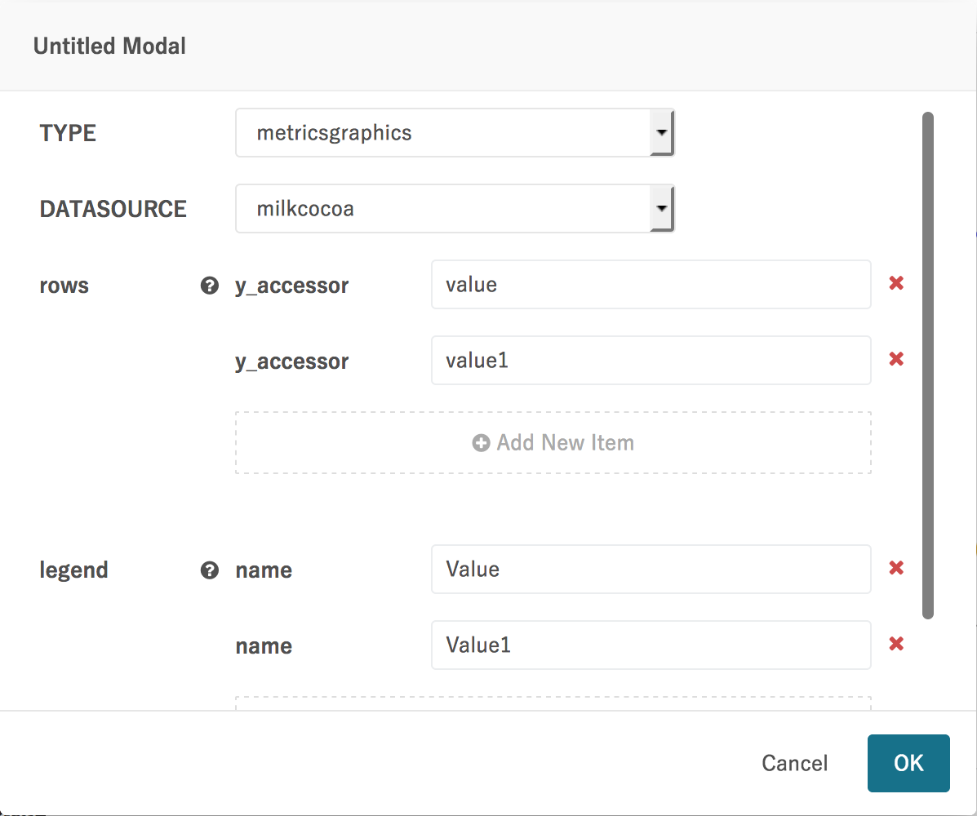
Task: Click the modal's vertical scrollbar
Action: [927, 366]
